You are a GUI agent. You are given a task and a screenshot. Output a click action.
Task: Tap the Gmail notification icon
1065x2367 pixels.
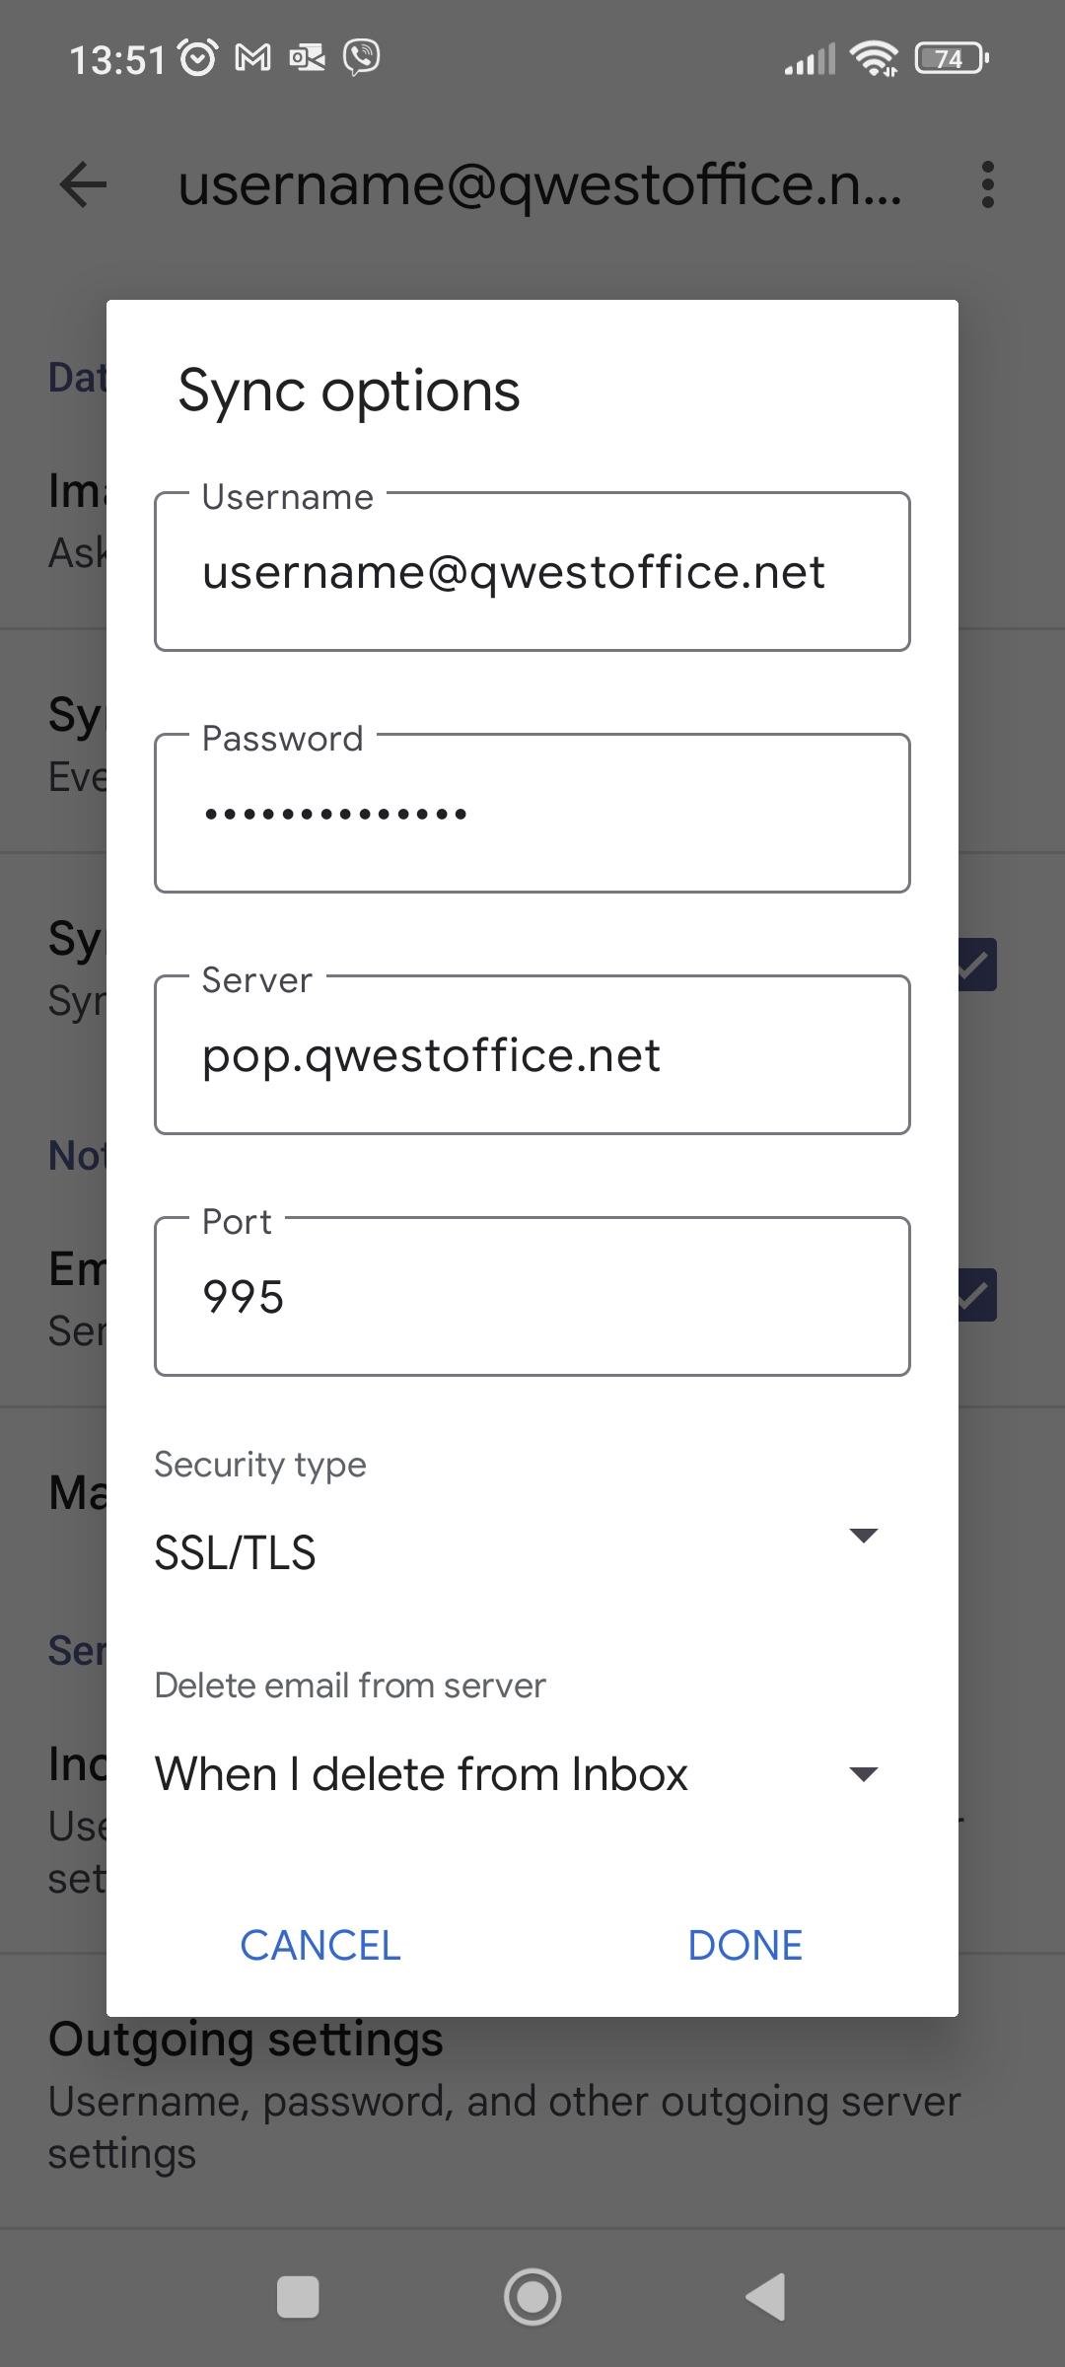tap(252, 58)
